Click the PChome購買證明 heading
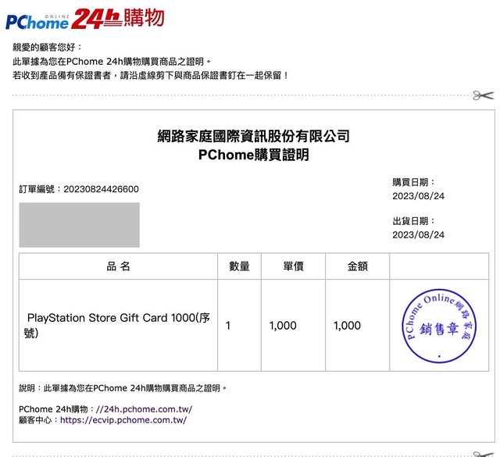The height and width of the screenshot is (457, 500). tap(254, 155)
